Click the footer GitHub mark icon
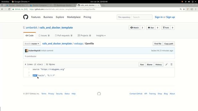The height and width of the screenshot is (111, 198). pos(99,94)
